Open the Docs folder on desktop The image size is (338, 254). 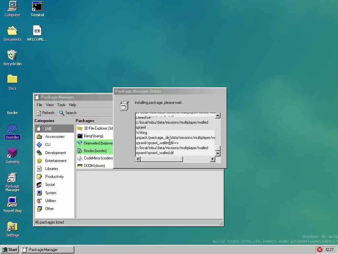(x=12, y=82)
